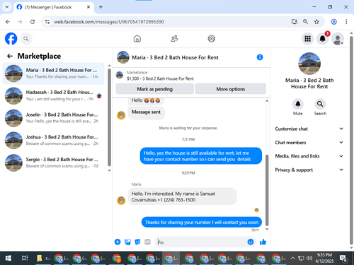Screen dimensions: 354x265
Task: Click More options button
Action: click(231, 89)
